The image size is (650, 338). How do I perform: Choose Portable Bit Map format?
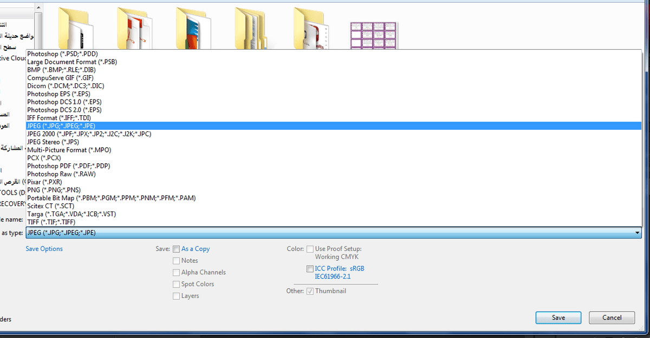(334, 198)
